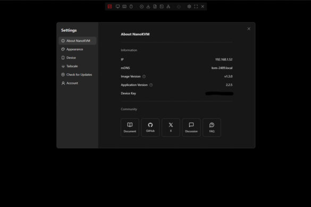Click the mDNS hostname kvm-2489.local
311x207 pixels.
click(222, 68)
